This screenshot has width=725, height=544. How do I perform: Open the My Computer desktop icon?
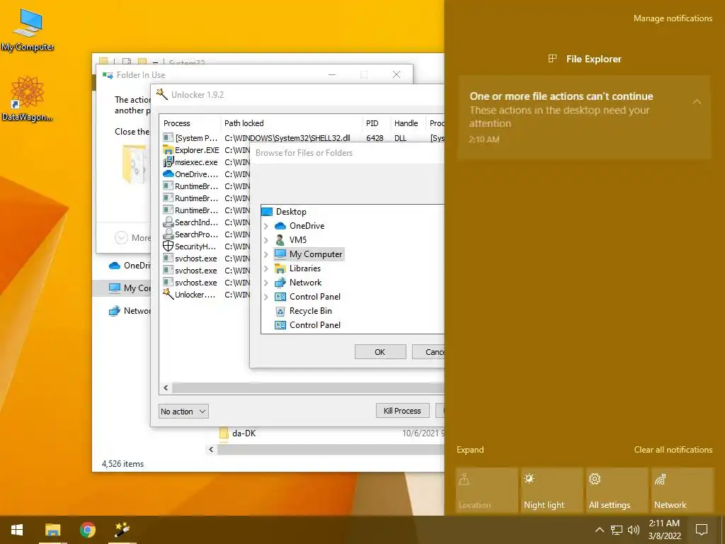click(28, 30)
